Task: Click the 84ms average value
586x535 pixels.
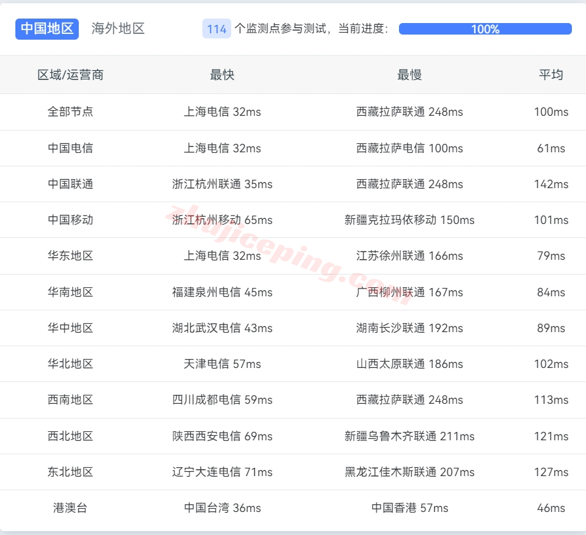Action: click(x=551, y=292)
